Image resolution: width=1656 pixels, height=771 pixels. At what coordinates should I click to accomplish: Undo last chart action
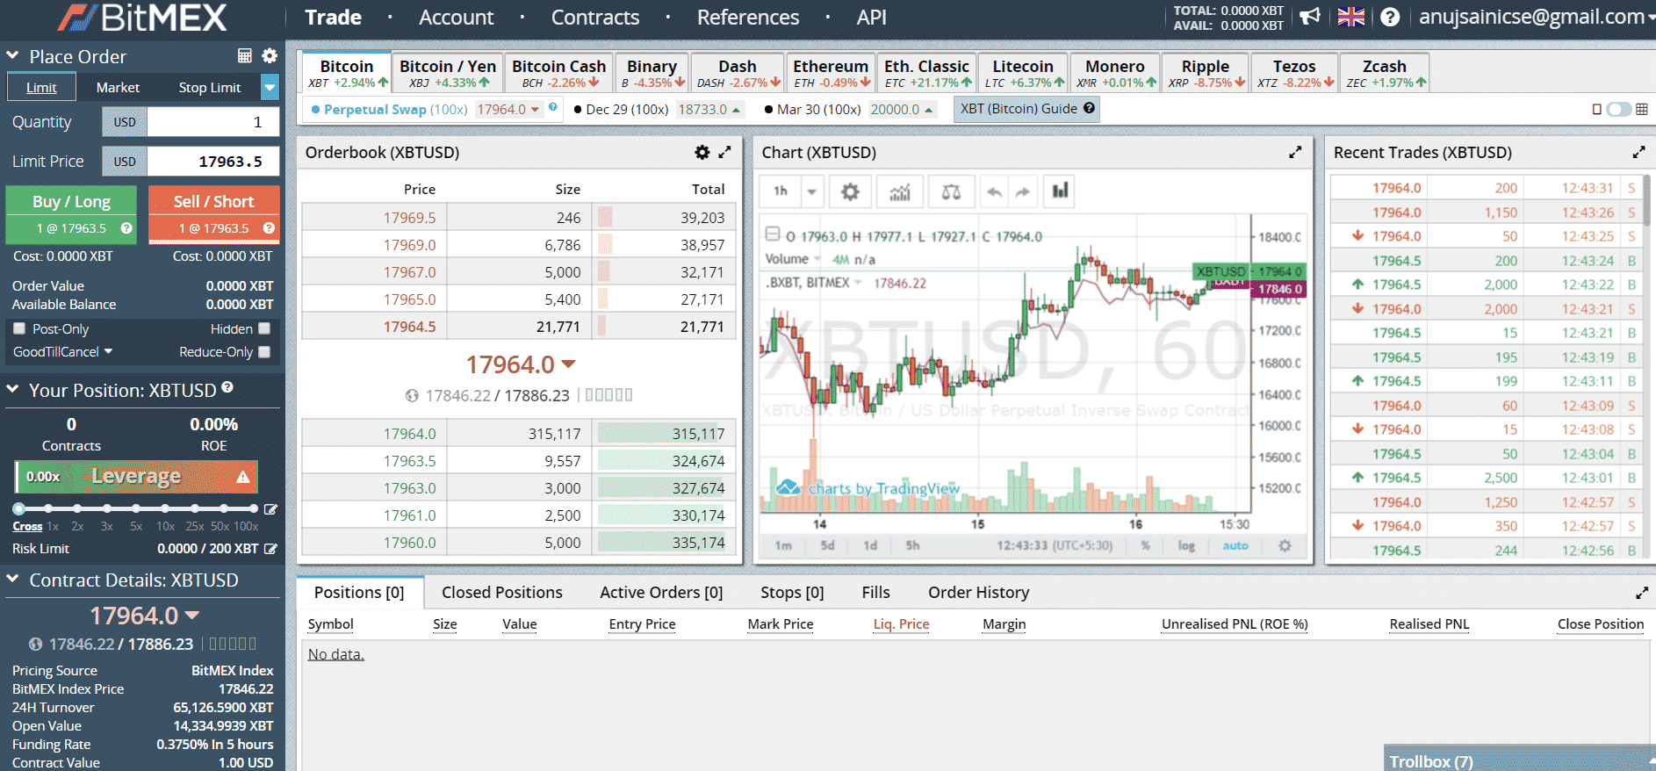(994, 191)
